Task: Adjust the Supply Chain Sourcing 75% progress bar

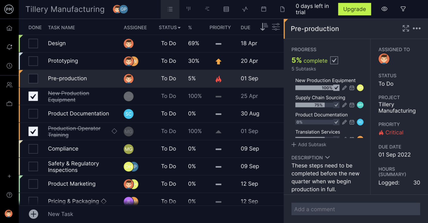Action: (314, 105)
